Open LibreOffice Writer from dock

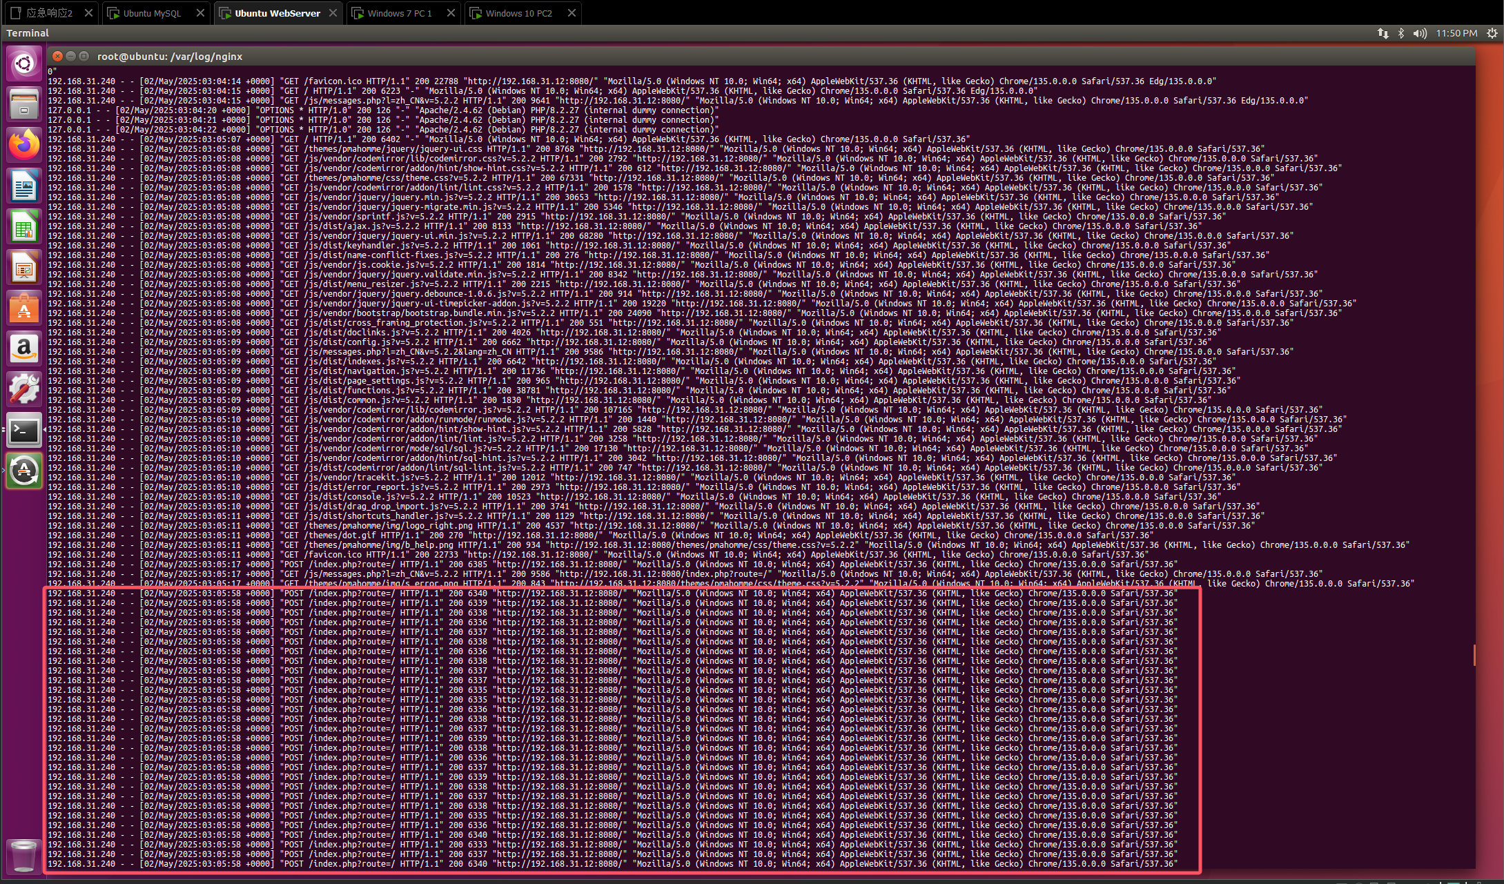click(24, 186)
